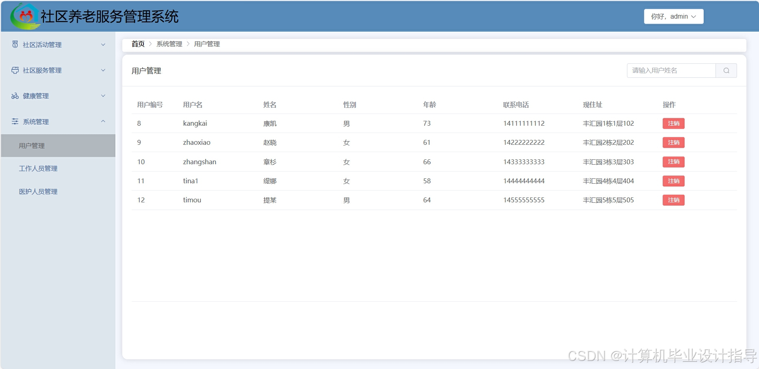This screenshot has height=369, width=759.
Task: Click the username cell kangkai
Action: (x=195, y=123)
